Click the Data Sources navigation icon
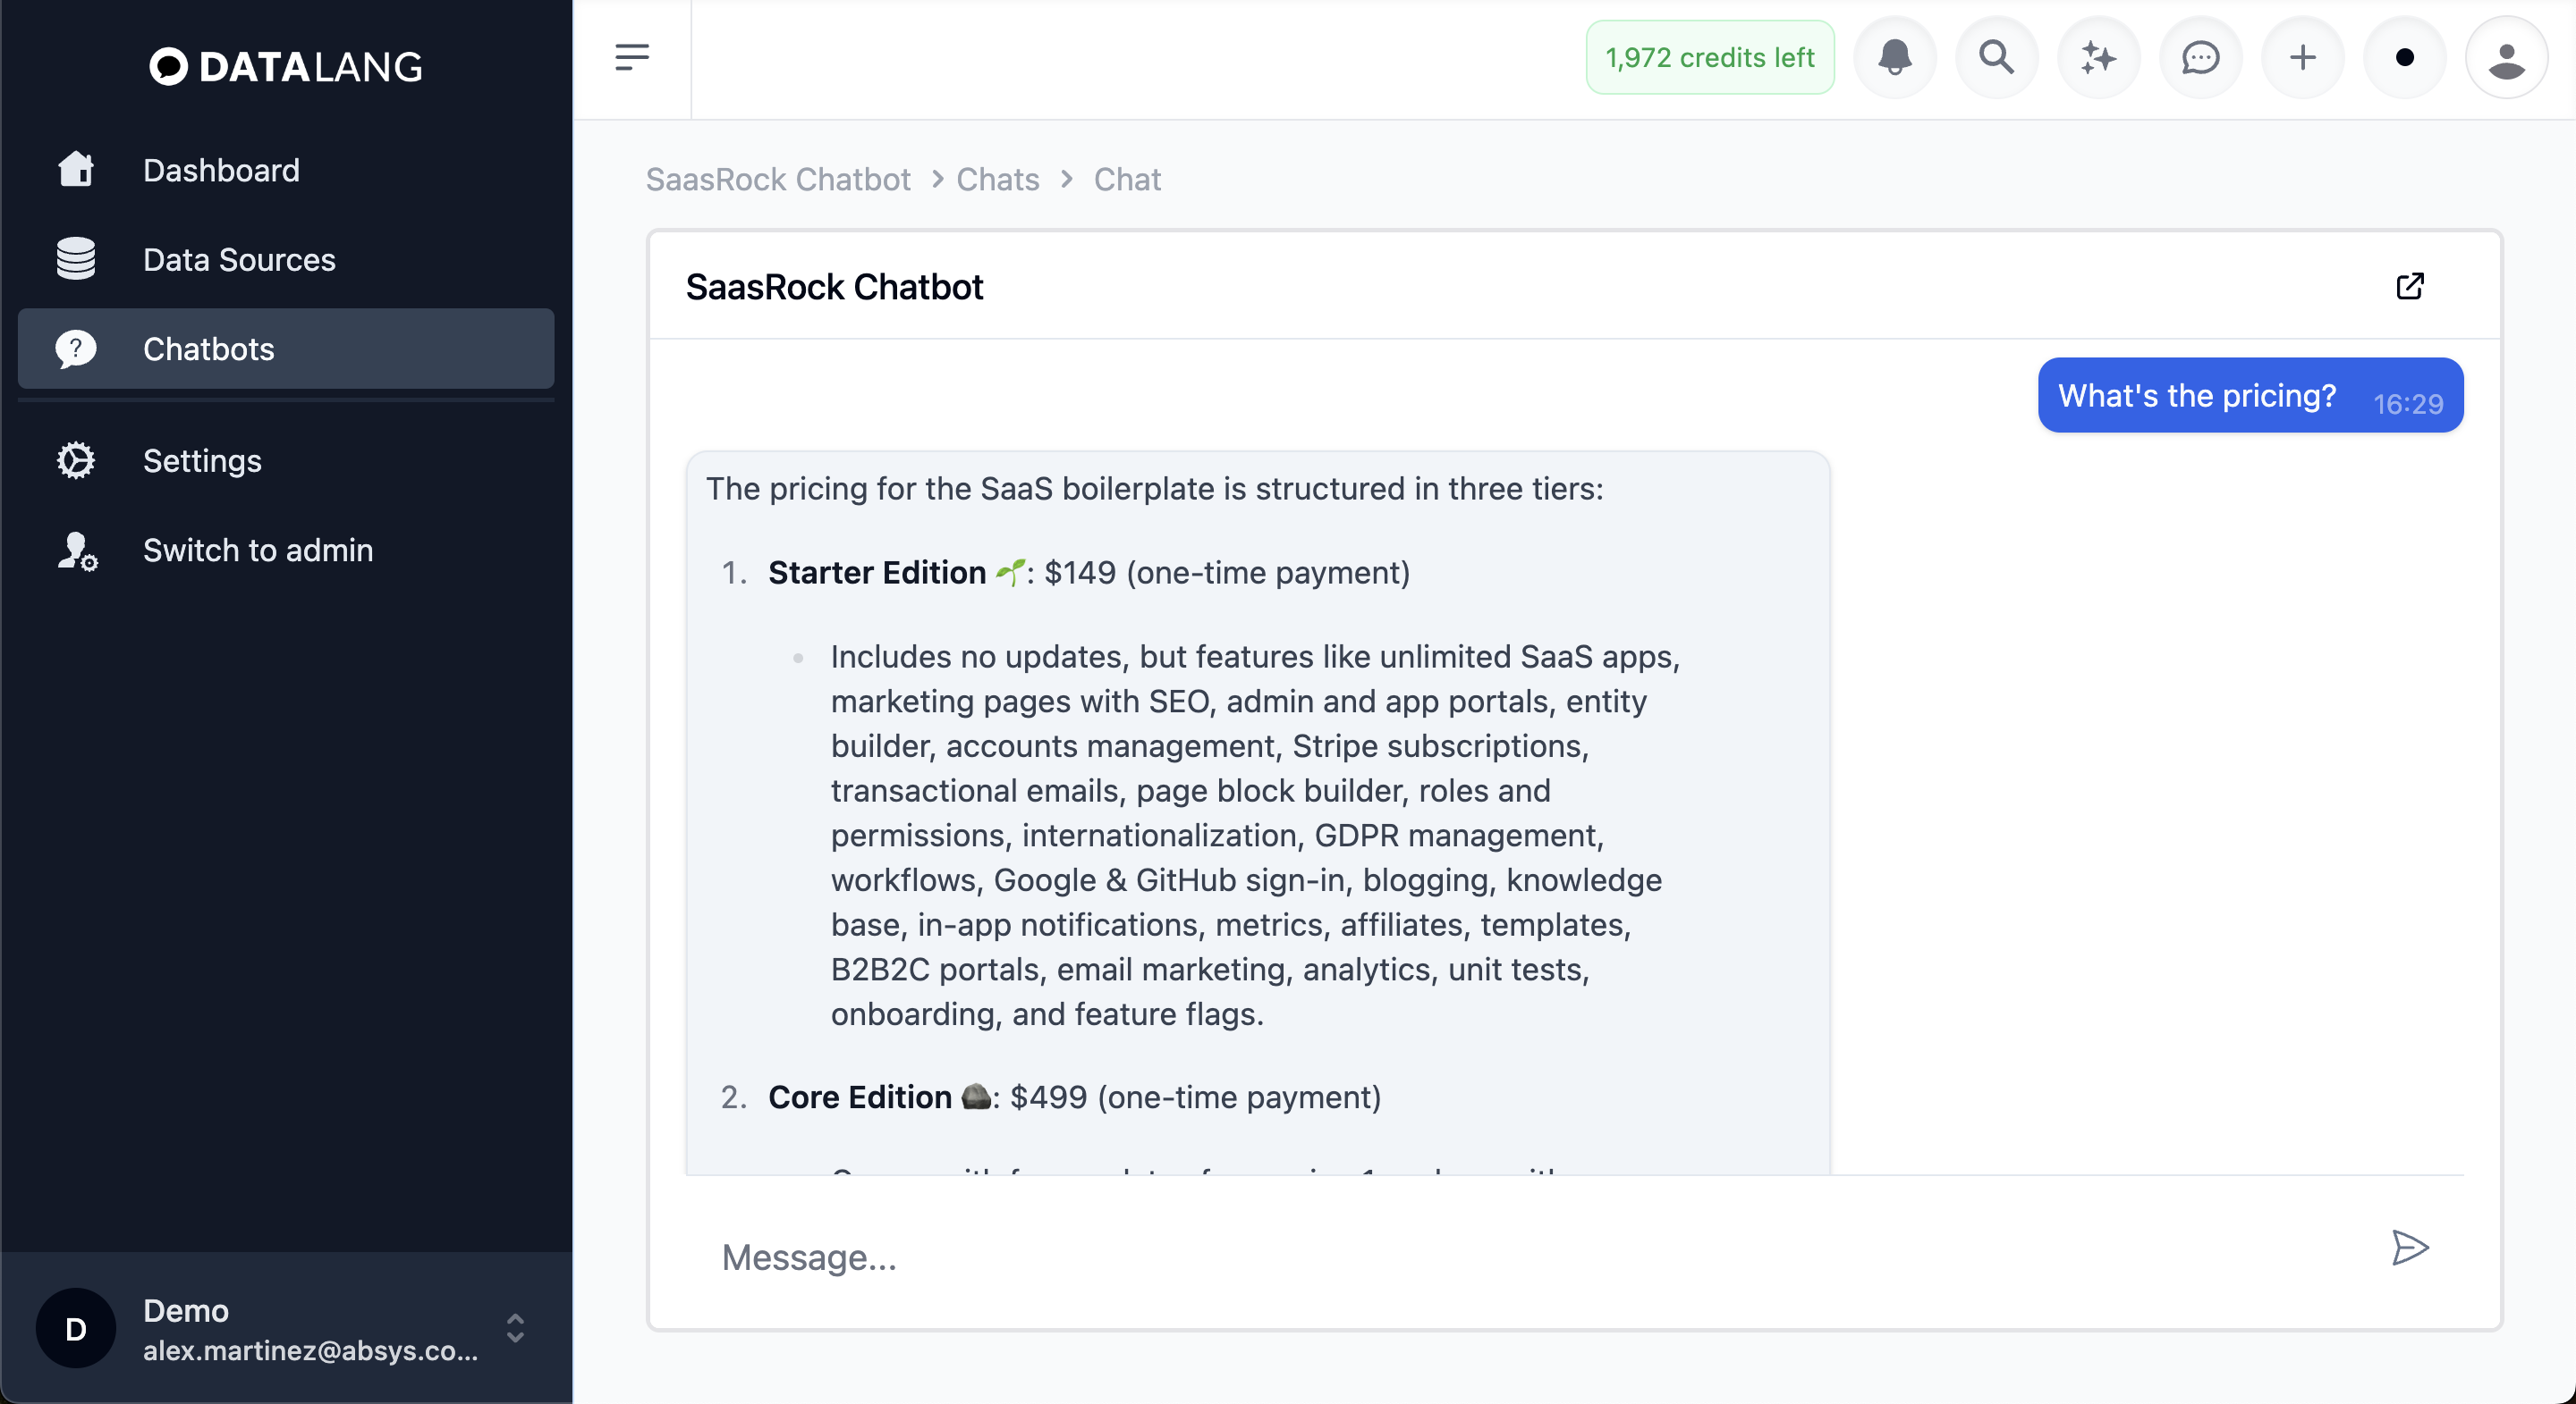The height and width of the screenshot is (1404, 2576). (x=74, y=257)
